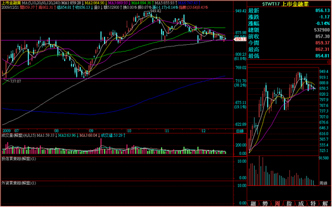
Task: Click the 949.42 high price annotation
Action: point(155,11)
